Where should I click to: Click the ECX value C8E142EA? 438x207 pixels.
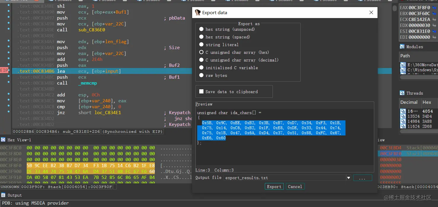[x=419, y=20]
